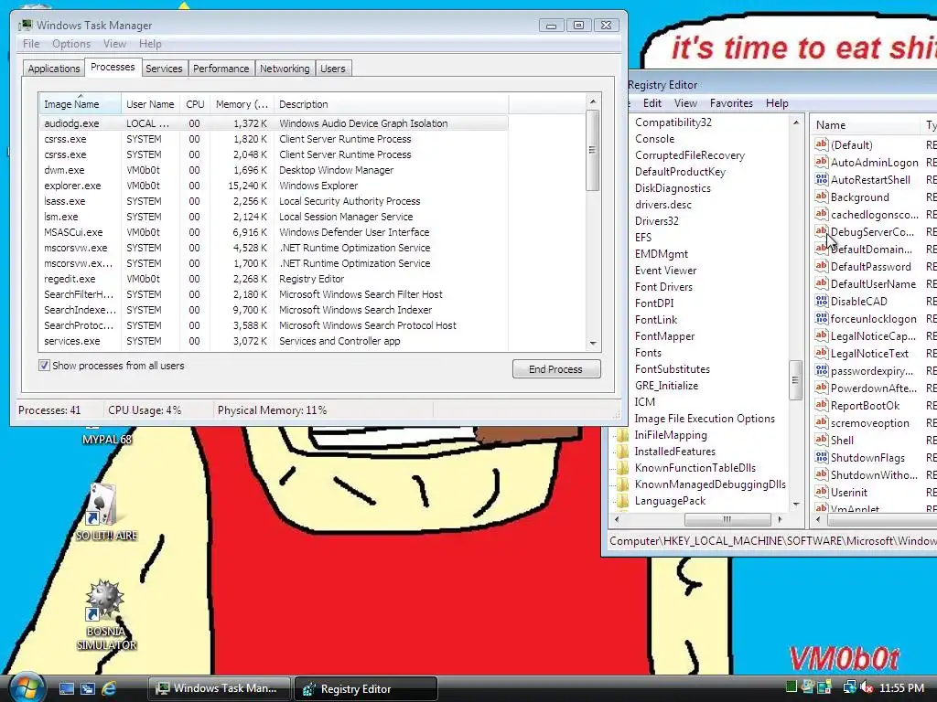Viewport: 937px width, 702px height.
Task: Select the regedit.exe process row
Action: click(274, 279)
